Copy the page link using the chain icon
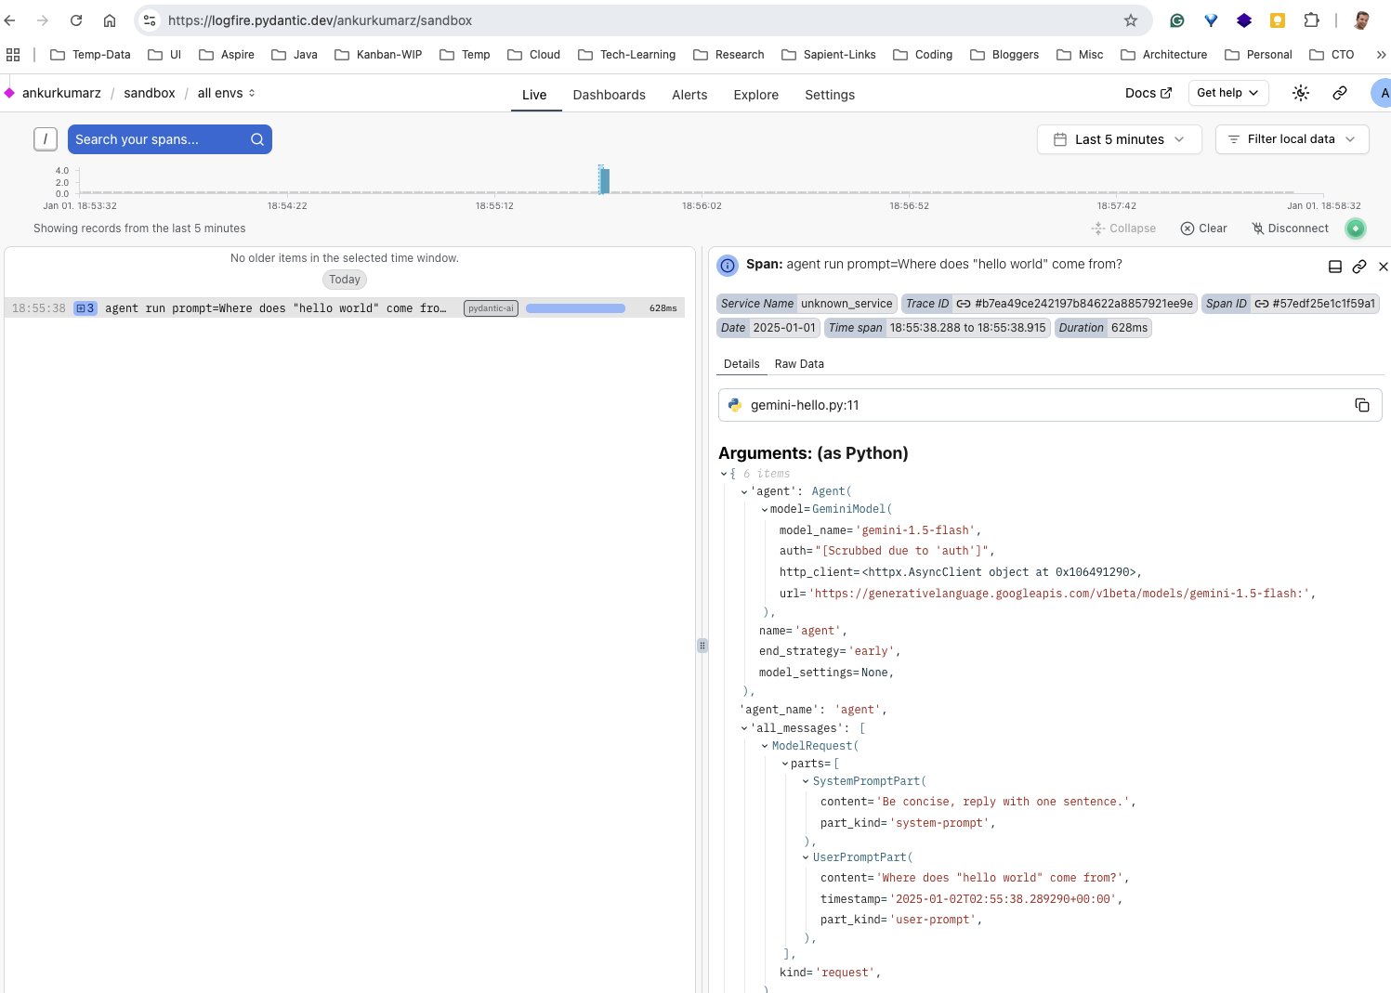This screenshot has height=993, width=1391. pyautogui.click(x=1340, y=93)
